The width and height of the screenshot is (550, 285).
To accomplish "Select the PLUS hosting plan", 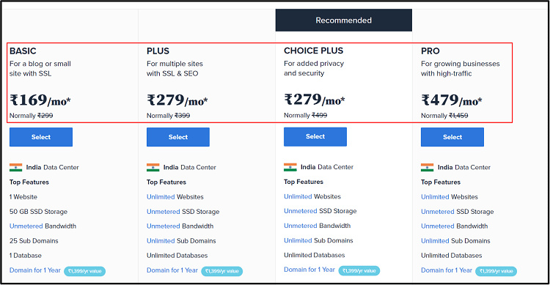I will (x=178, y=137).
